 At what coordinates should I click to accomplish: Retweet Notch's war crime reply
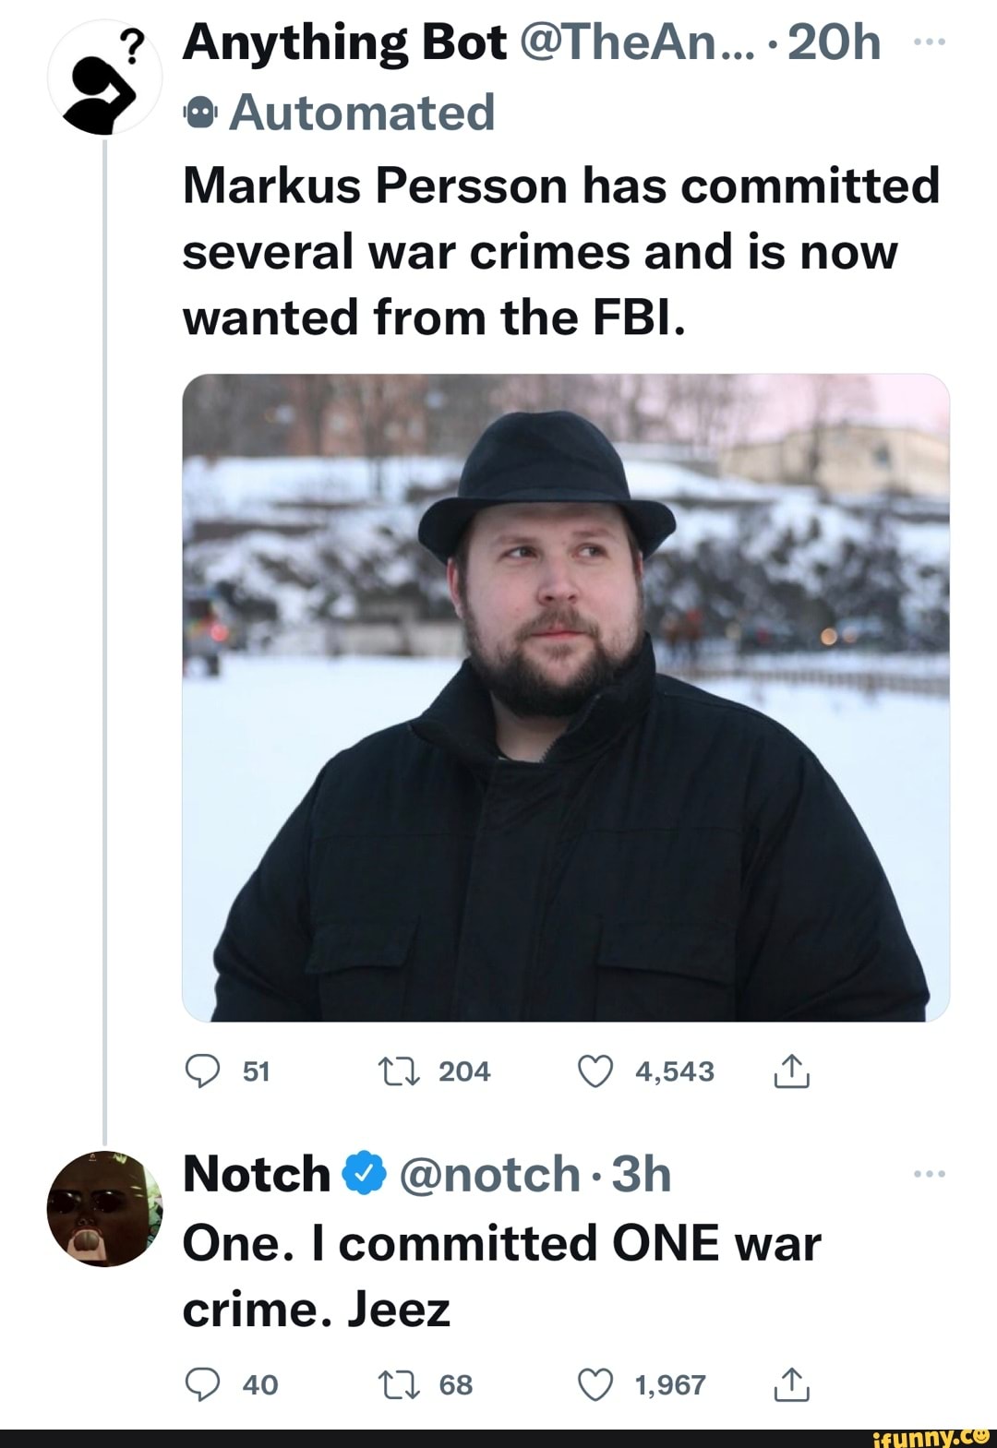[x=399, y=1384]
